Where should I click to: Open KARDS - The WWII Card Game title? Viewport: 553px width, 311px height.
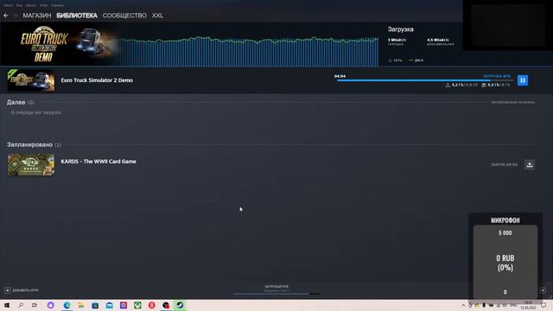coord(99,162)
